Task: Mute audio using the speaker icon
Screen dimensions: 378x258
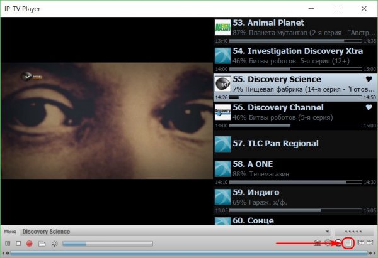Action: pos(54,244)
